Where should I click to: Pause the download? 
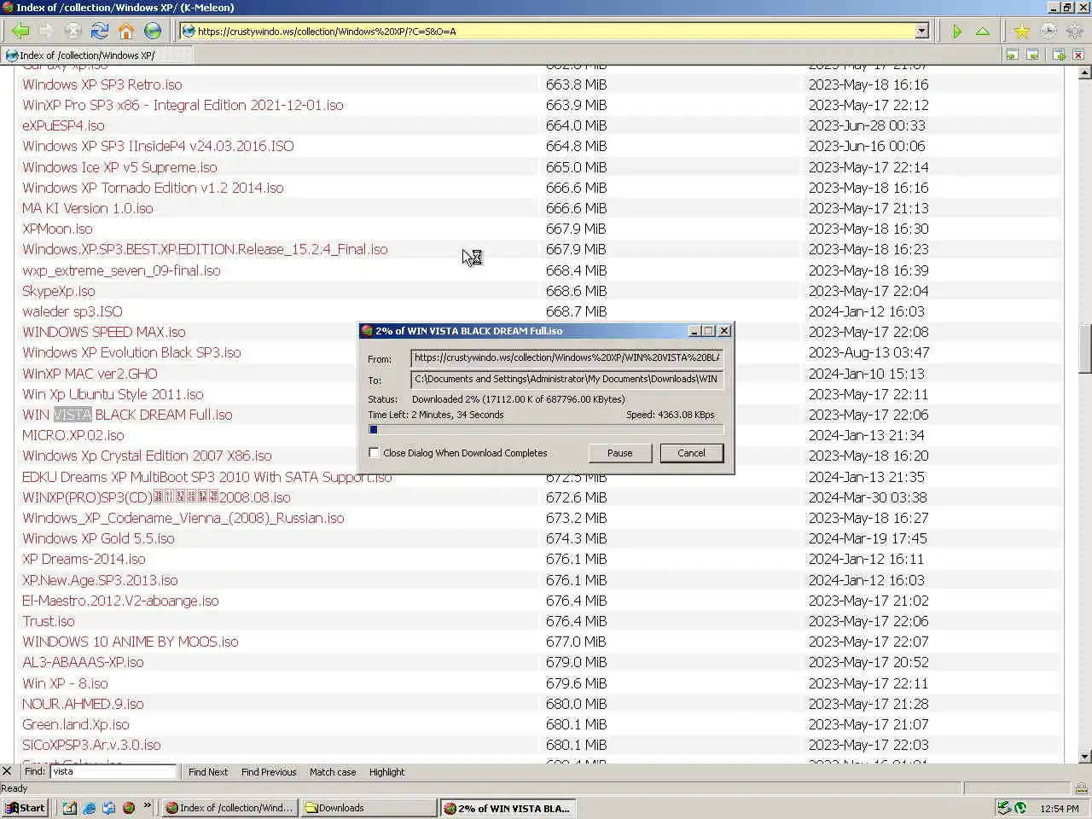tap(620, 453)
